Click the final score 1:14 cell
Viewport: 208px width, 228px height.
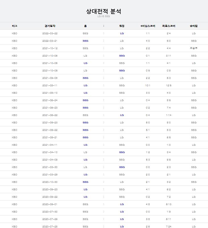click(x=169, y=115)
